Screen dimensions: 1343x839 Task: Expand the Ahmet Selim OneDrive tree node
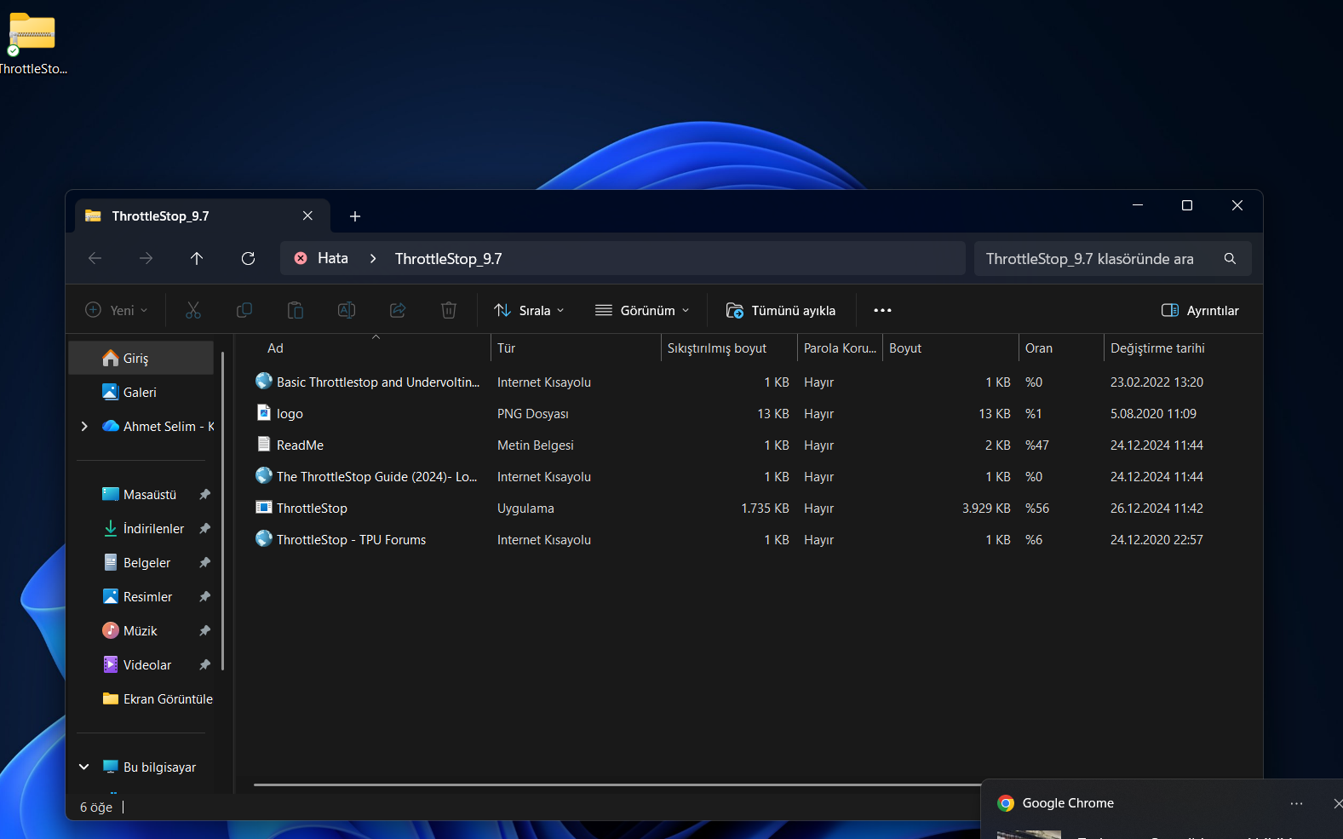(84, 426)
